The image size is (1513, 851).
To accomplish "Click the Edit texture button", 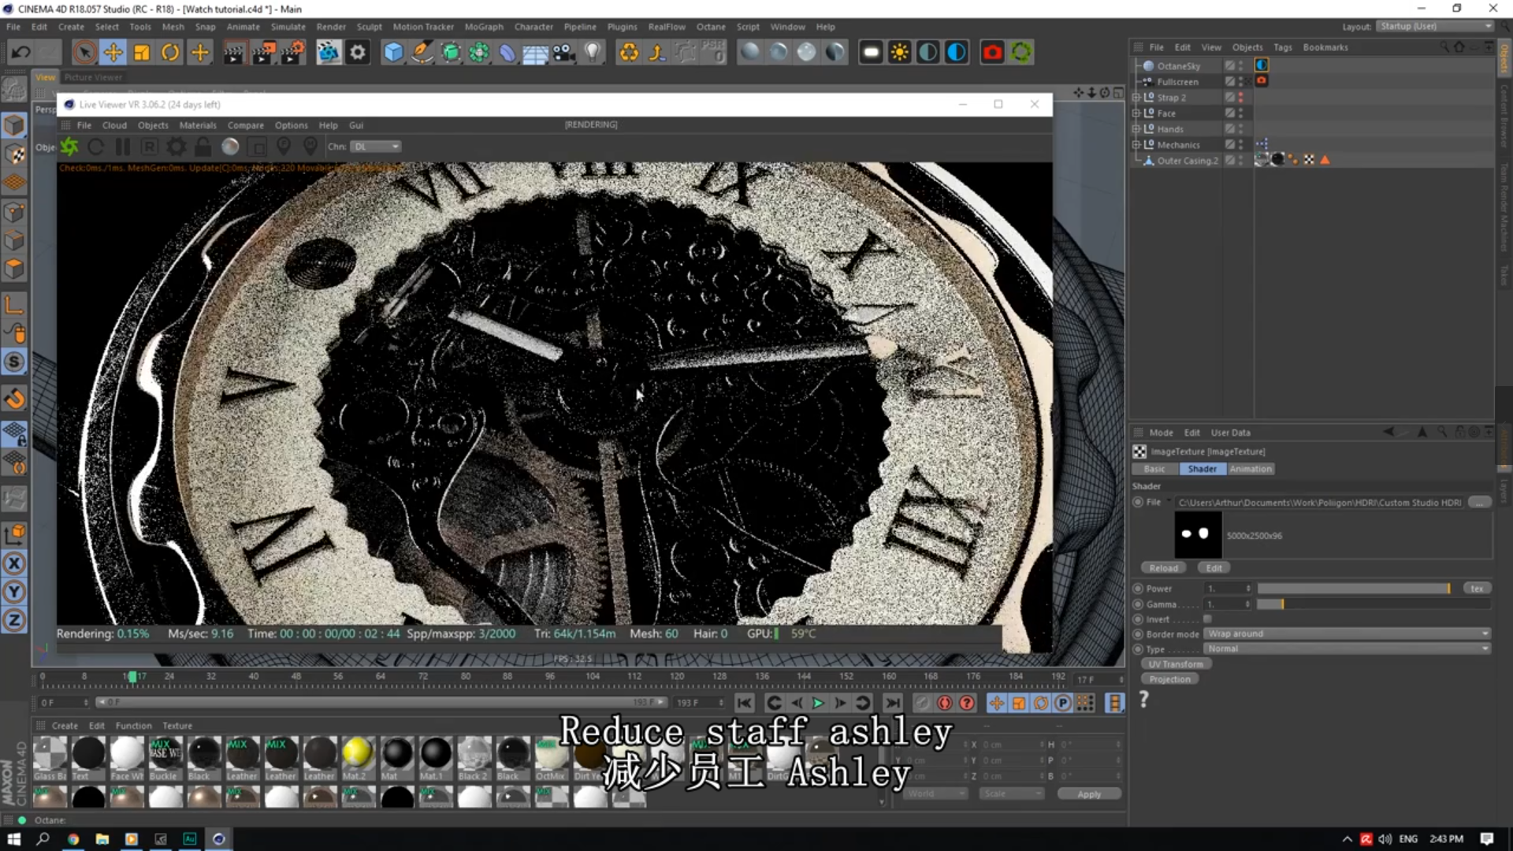I will pos(1214,568).
